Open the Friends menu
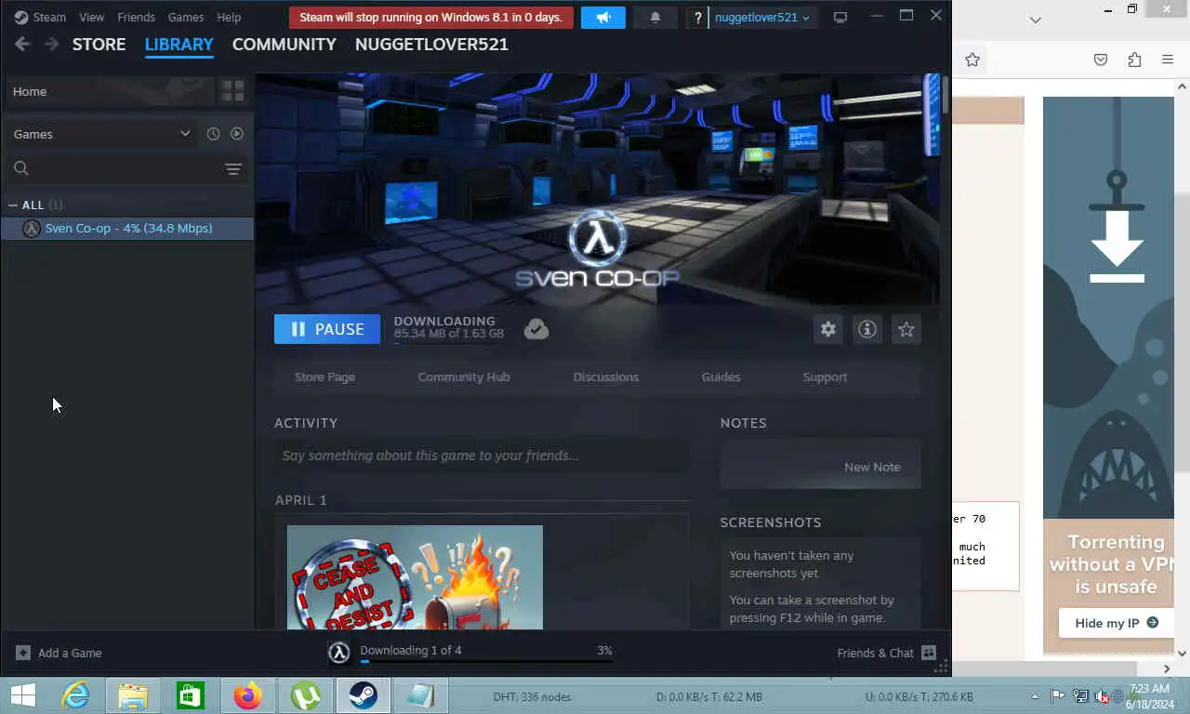 click(136, 17)
